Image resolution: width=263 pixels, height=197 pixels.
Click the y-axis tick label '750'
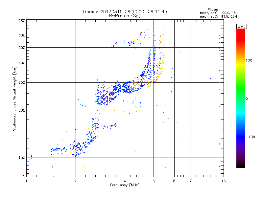coord(22,21)
